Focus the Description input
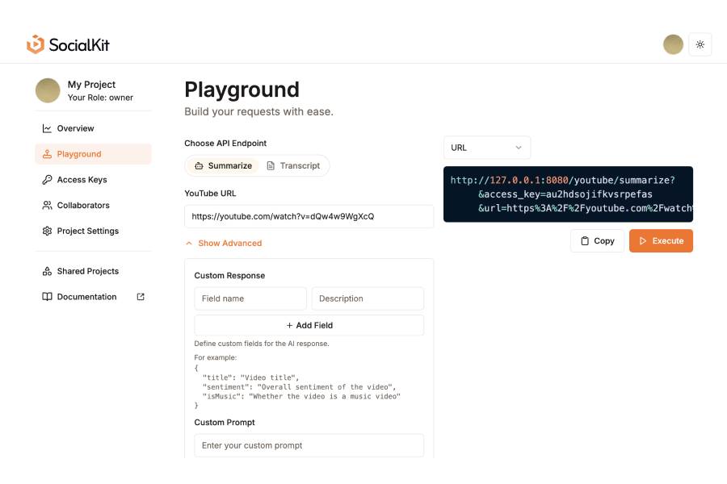 [368, 298]
